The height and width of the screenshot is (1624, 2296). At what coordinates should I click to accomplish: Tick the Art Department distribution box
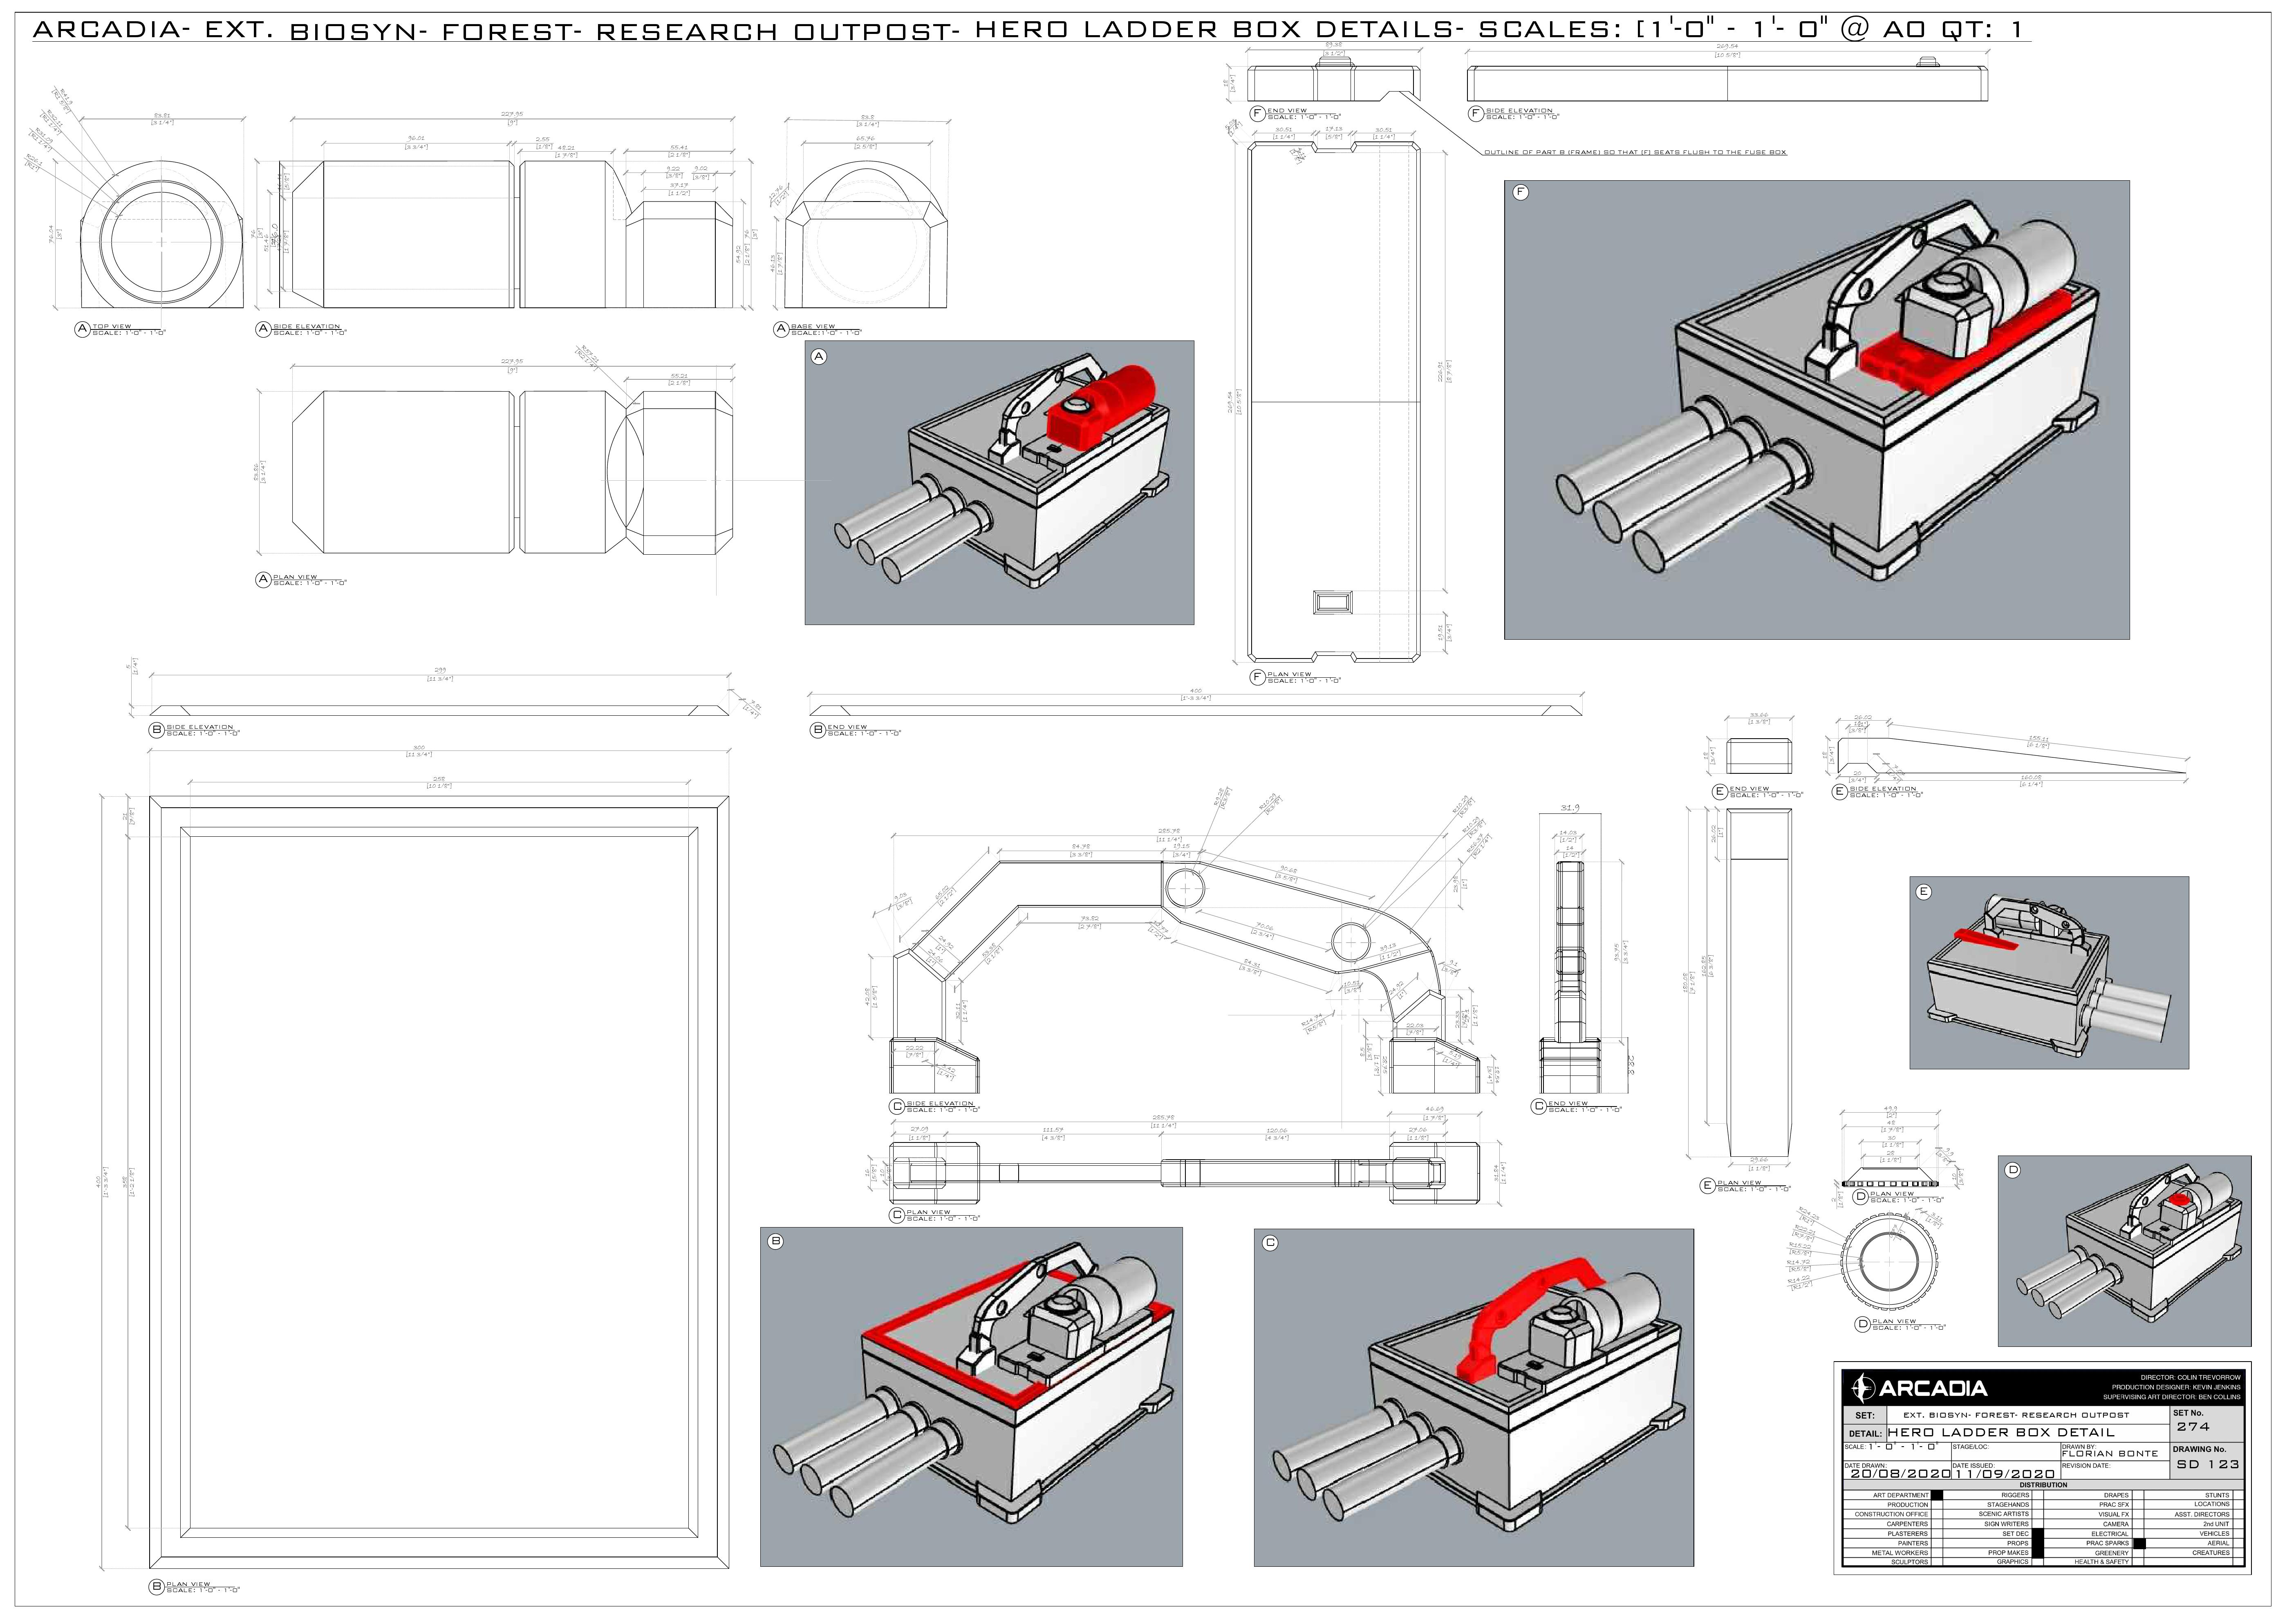[1937, 1495]
